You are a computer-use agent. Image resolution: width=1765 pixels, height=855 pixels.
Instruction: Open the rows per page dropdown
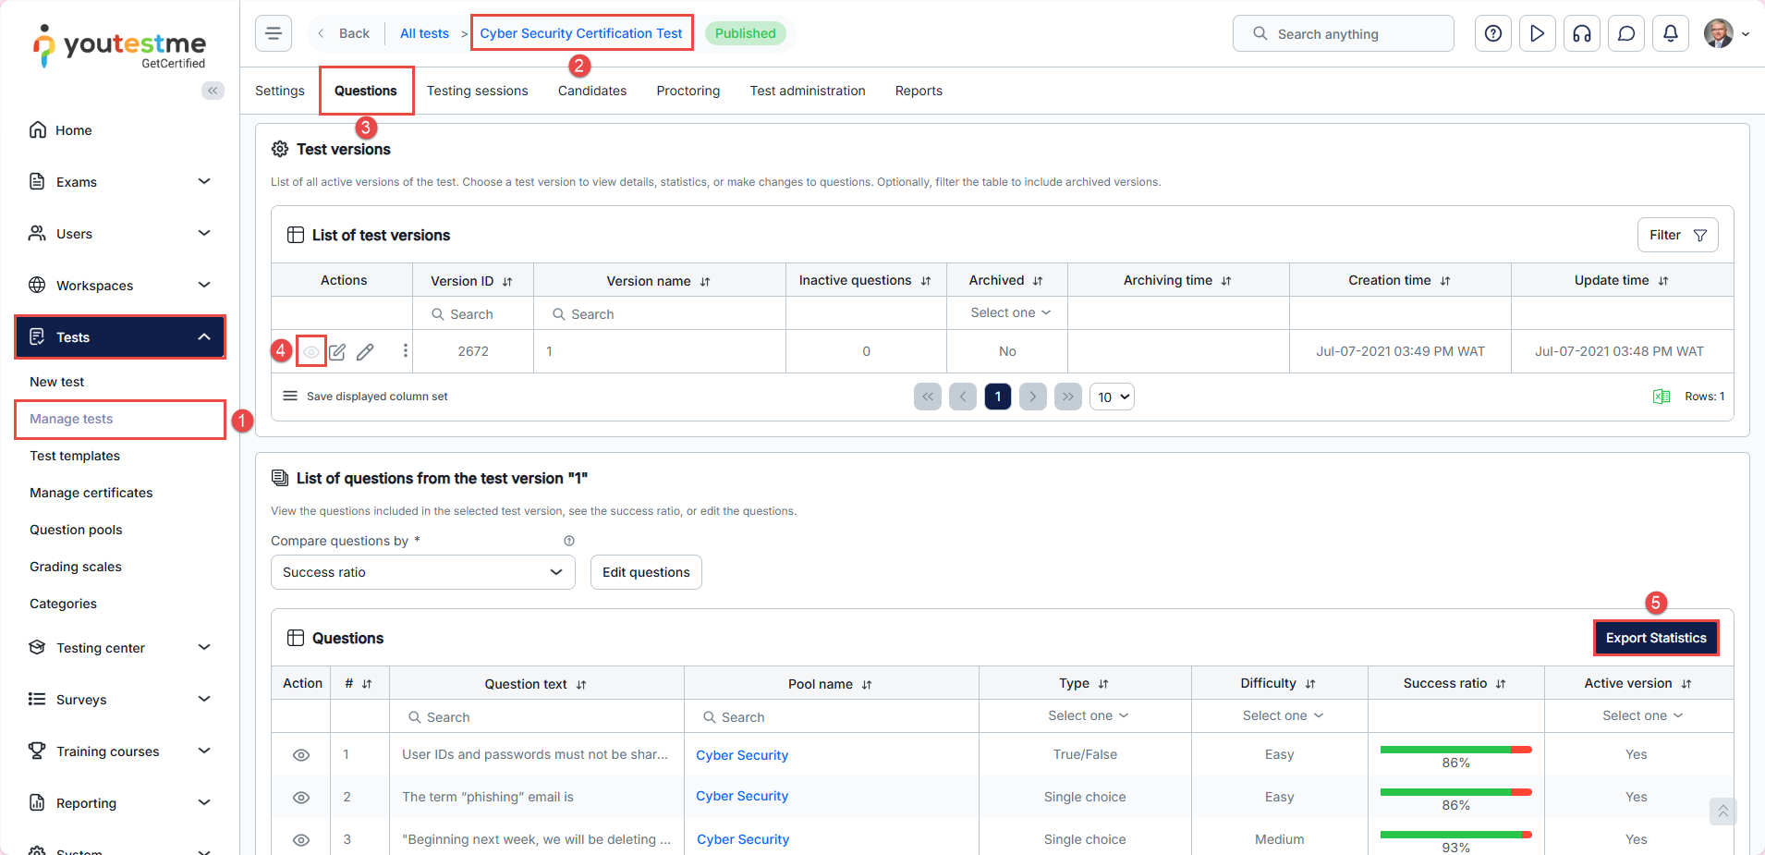pos(1112,397)
